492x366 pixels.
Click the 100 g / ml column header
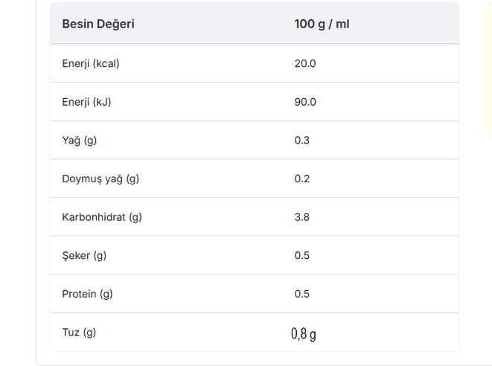(322, 24)
